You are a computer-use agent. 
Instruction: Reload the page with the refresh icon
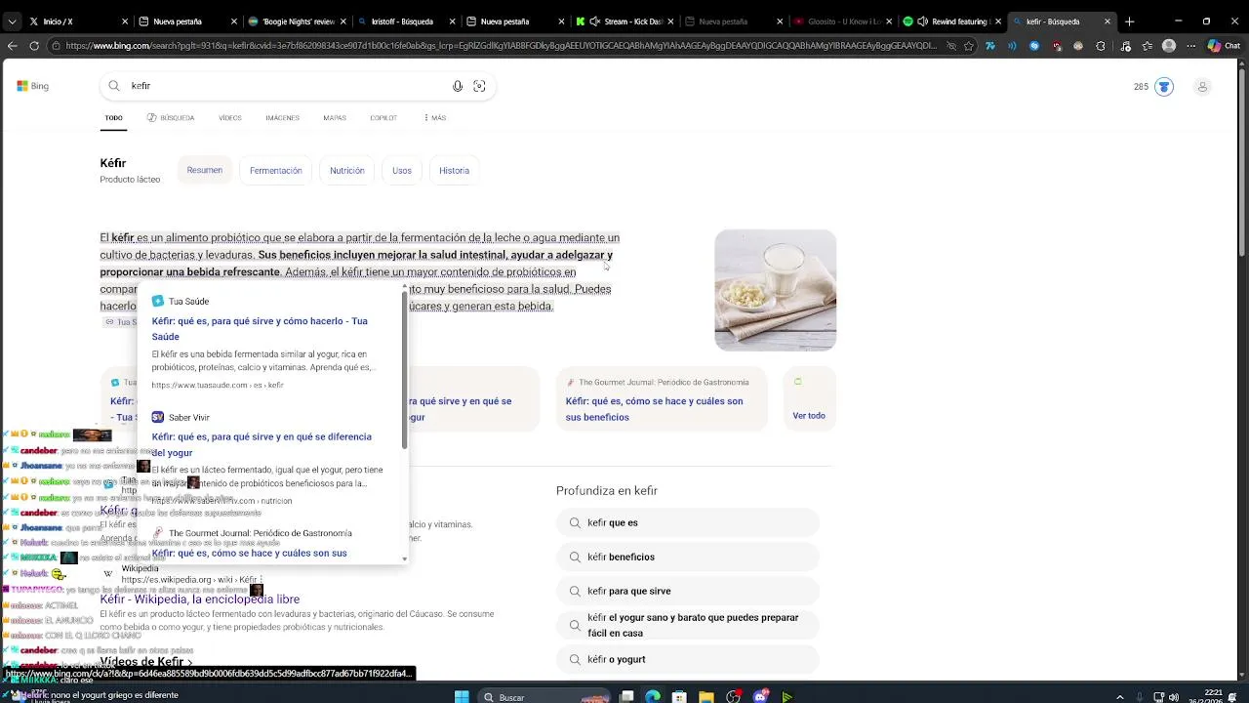coord(34,46)
